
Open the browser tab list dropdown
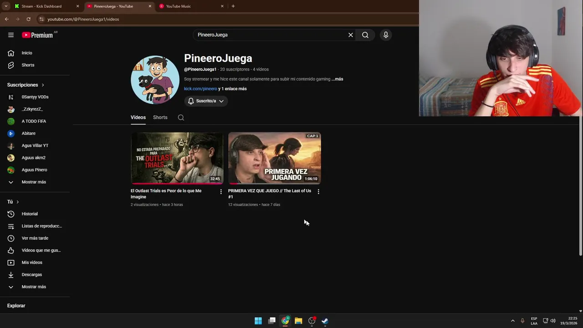pyautogui.click(x=5, y=6)
